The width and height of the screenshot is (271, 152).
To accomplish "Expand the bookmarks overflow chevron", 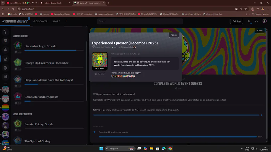I will point(246,14).
